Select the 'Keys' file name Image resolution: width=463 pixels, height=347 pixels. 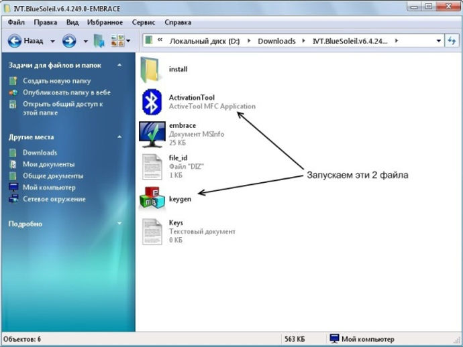click(x=176, y=223)
